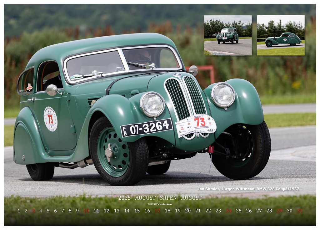Click the side-view car thumbnail
The width and height of the screenshot is (320, 230).
pos(280,35)
